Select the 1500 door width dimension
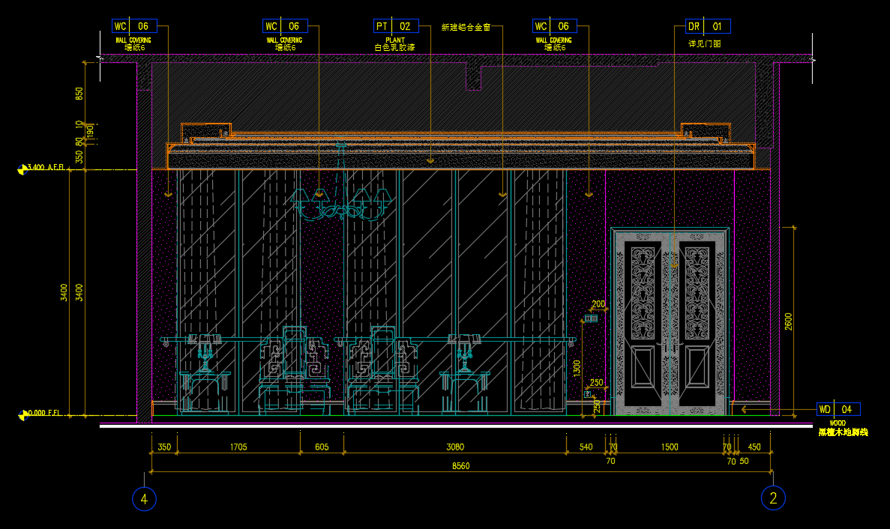Image resolution: width=890 pixels, height=529 pixels. (670, 447)
